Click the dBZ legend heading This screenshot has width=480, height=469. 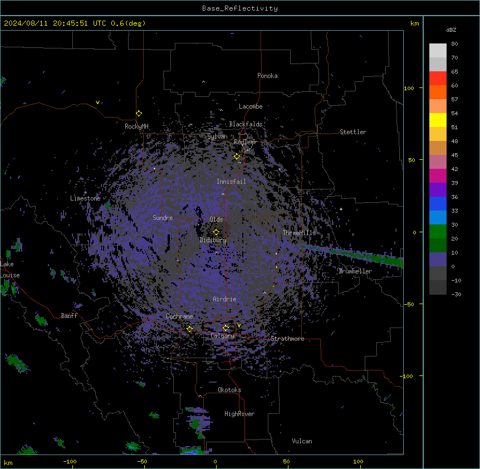[451, 30]
